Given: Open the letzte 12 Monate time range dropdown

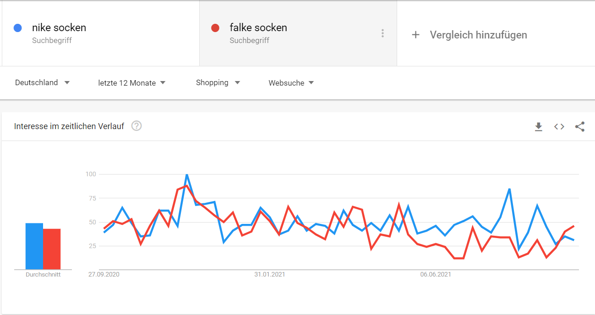Looking at the screenshot, I should click(x=132, y=83).
